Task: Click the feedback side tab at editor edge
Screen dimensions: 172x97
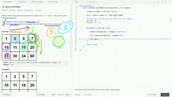Action: pyautogui.click(x=171, y=20)
